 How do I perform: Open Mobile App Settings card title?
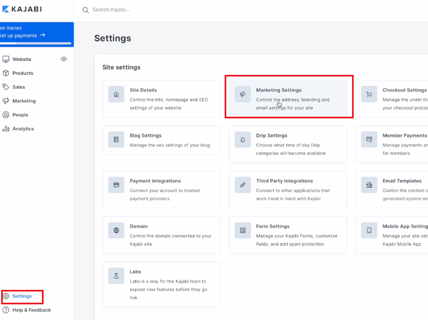(x=405, y=226)
